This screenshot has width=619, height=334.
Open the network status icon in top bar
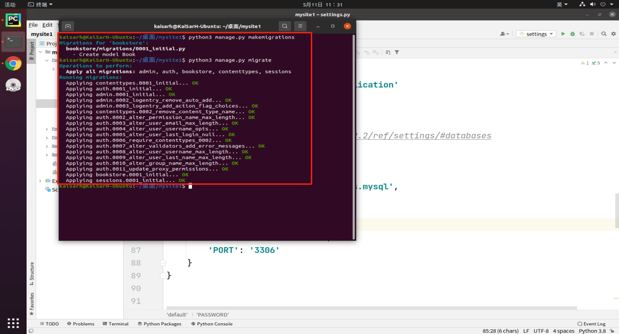(x=582, y=4)
